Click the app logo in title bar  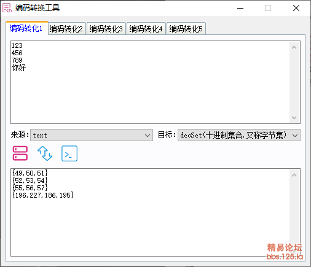click(7, 8)
